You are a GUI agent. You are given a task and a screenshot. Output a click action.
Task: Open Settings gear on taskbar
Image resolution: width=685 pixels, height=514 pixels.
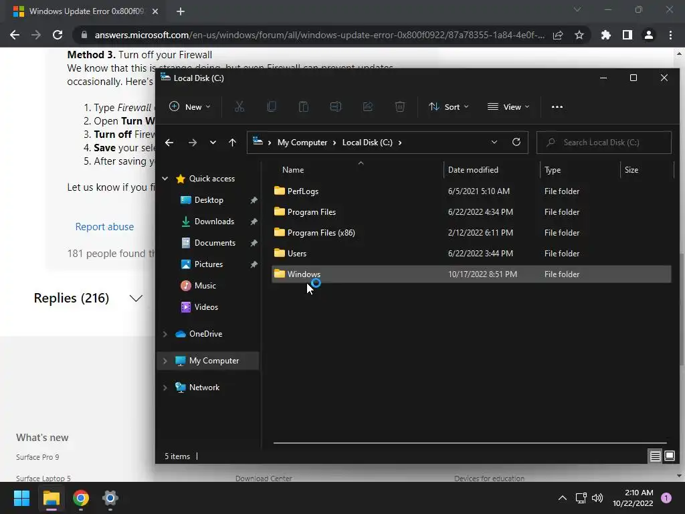click(x=110, y=498)
